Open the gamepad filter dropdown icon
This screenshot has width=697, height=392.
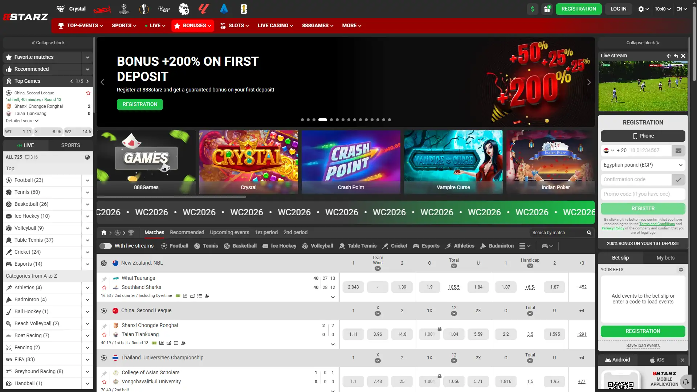click(x=547, y=246)
